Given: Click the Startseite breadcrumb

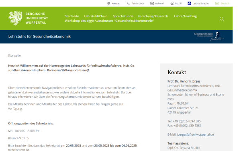Looking at the screenshot, I should coord(14,56).
